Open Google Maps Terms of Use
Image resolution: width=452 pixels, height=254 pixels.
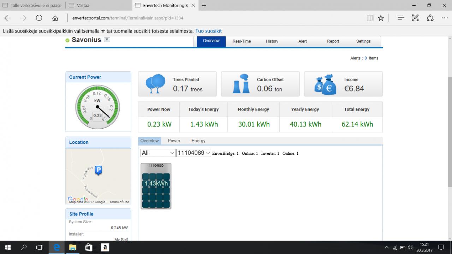(x=119, y=202)
